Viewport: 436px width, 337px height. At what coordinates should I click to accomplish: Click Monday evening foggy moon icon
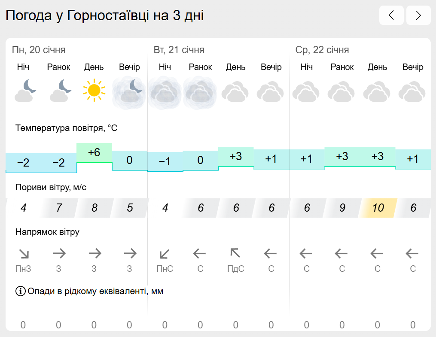(x=129, y=91)
